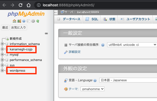This screenshot has height=101, width=157.
Task: Switch to the 最近 tab in sidebar
Action: coord(5,27)
